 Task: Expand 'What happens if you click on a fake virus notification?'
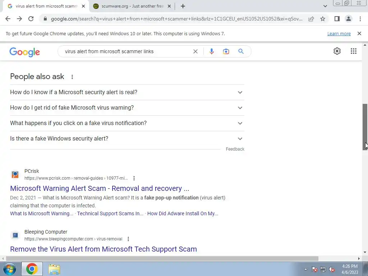[x=127, y=123]
